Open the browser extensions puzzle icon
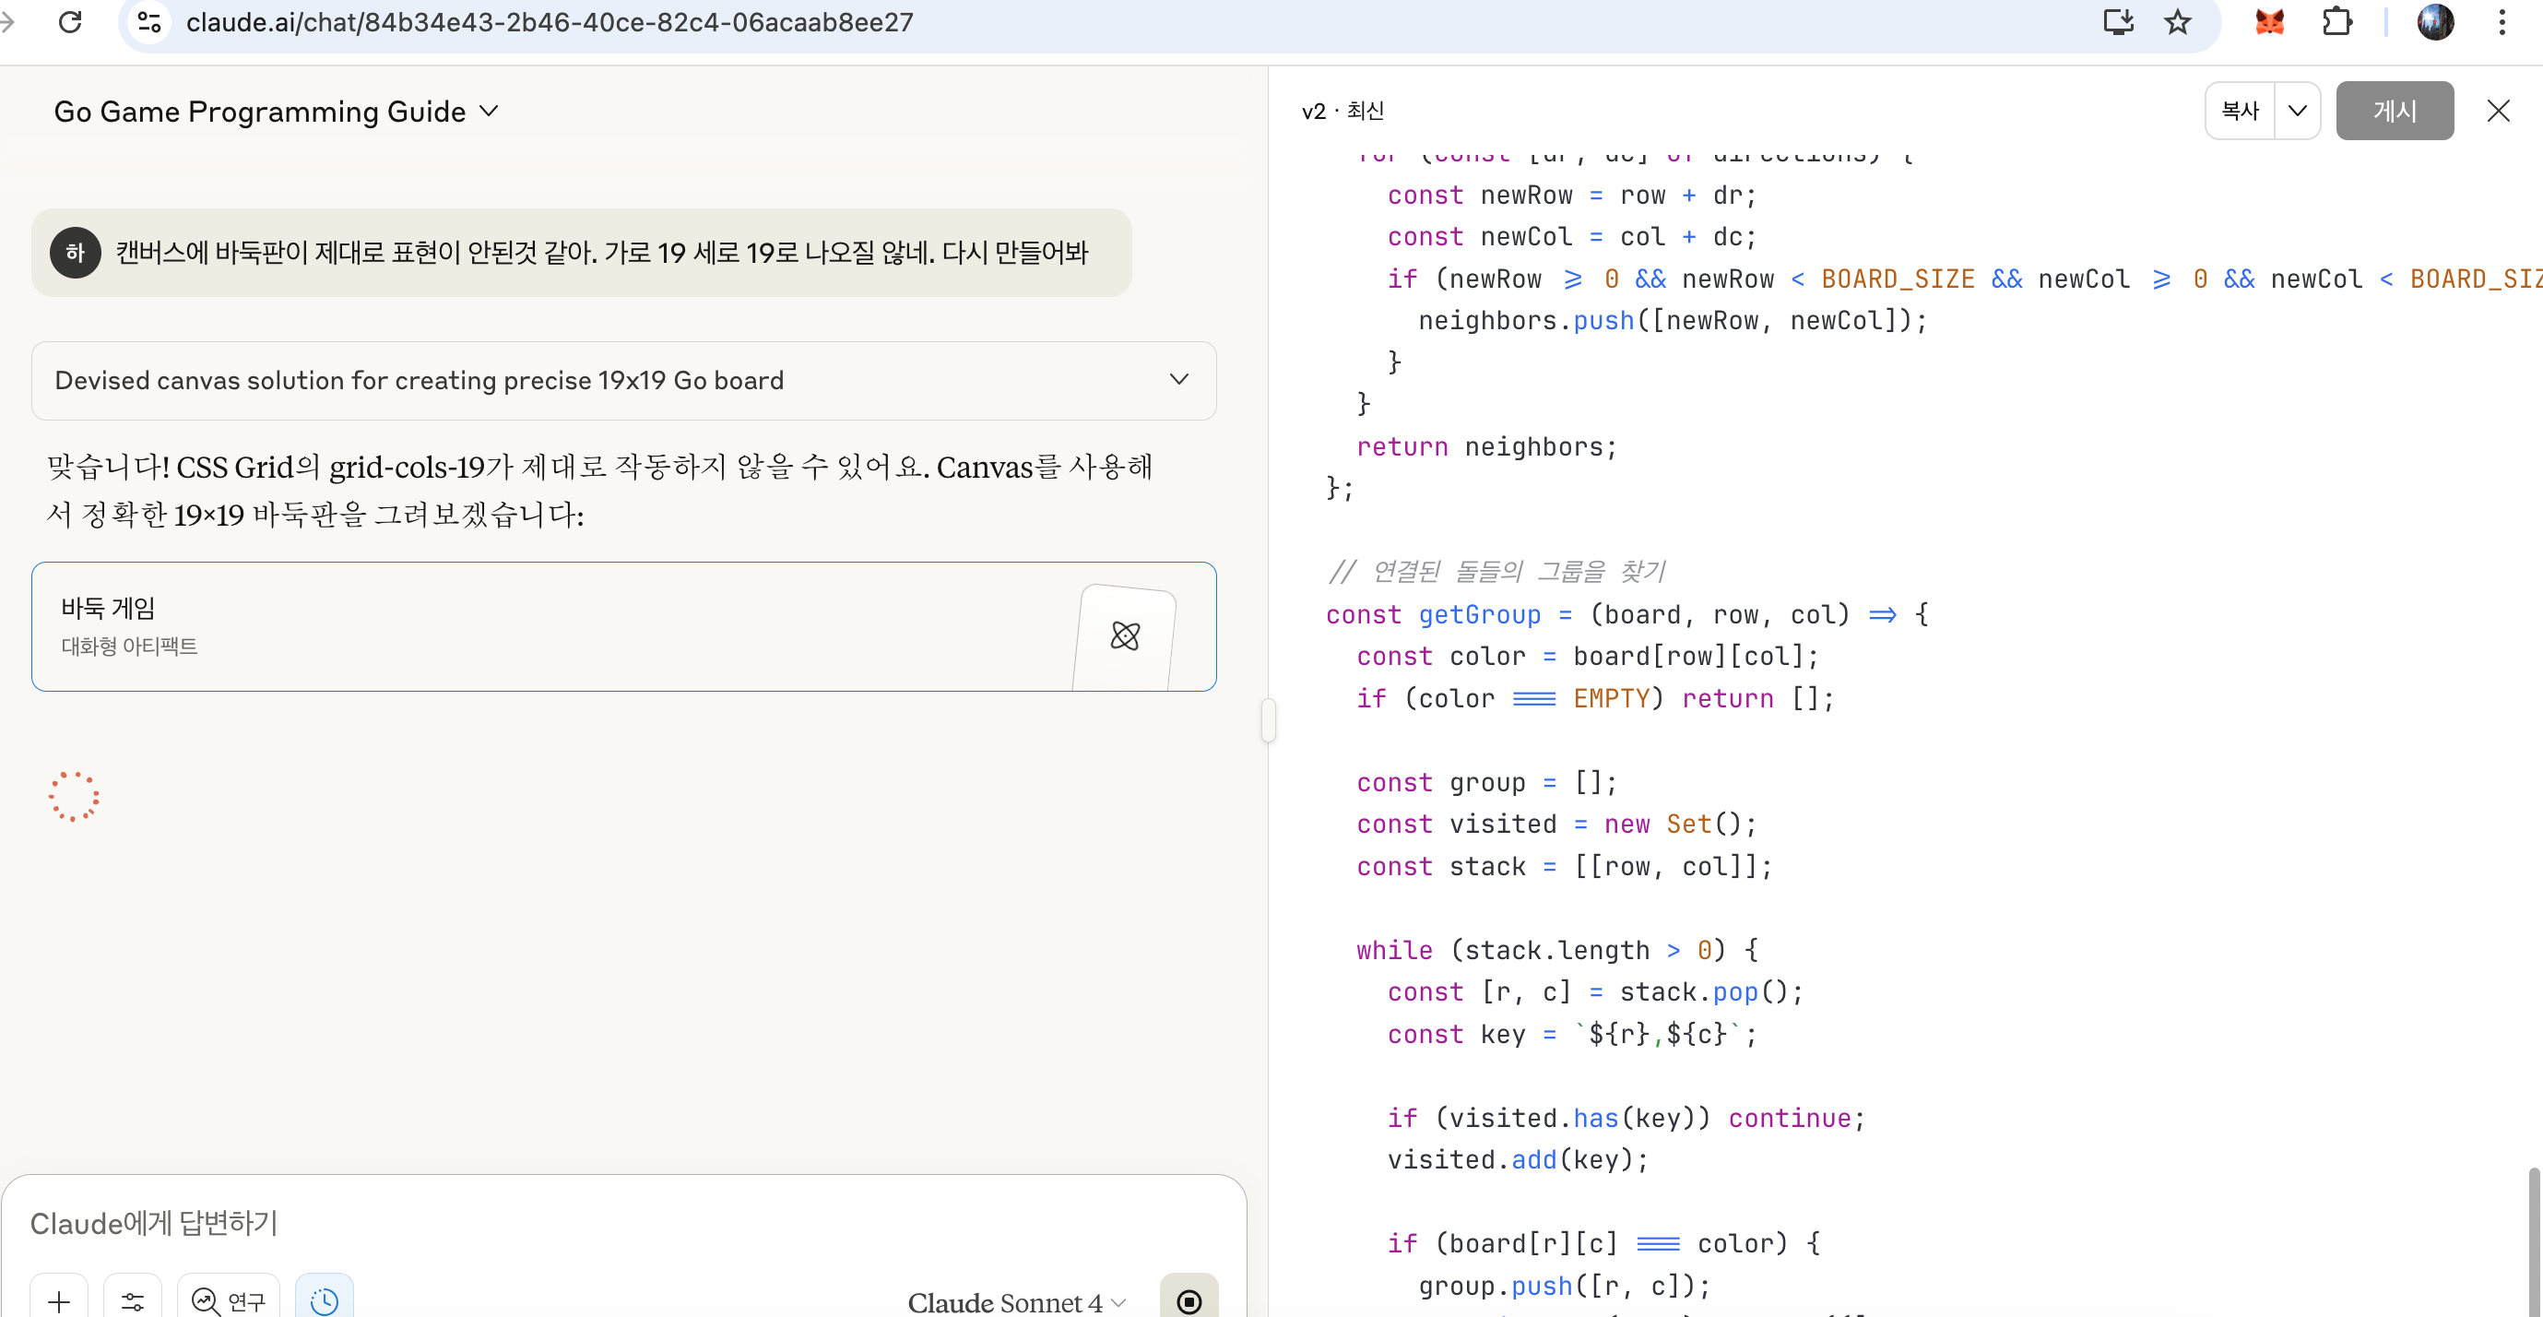2543x1317 pixels. click(2336, 22)
